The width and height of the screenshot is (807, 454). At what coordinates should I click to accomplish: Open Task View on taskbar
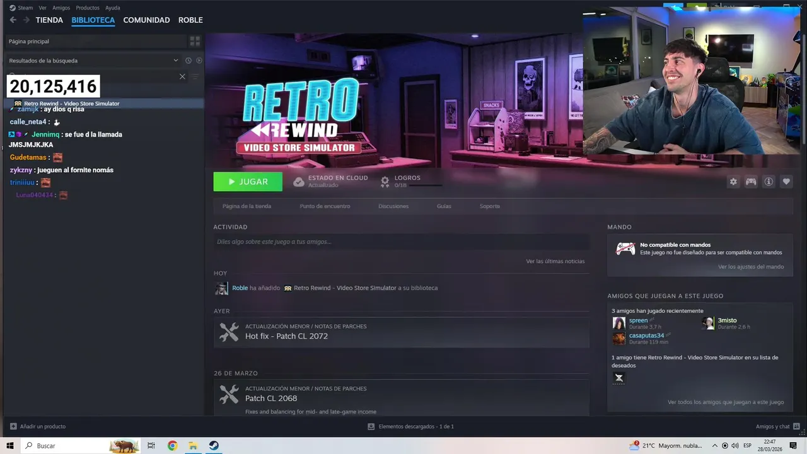point(151,446)
